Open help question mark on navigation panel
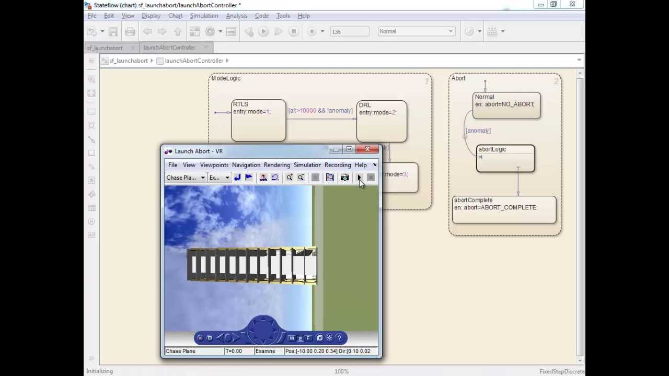 click(339, 338)
